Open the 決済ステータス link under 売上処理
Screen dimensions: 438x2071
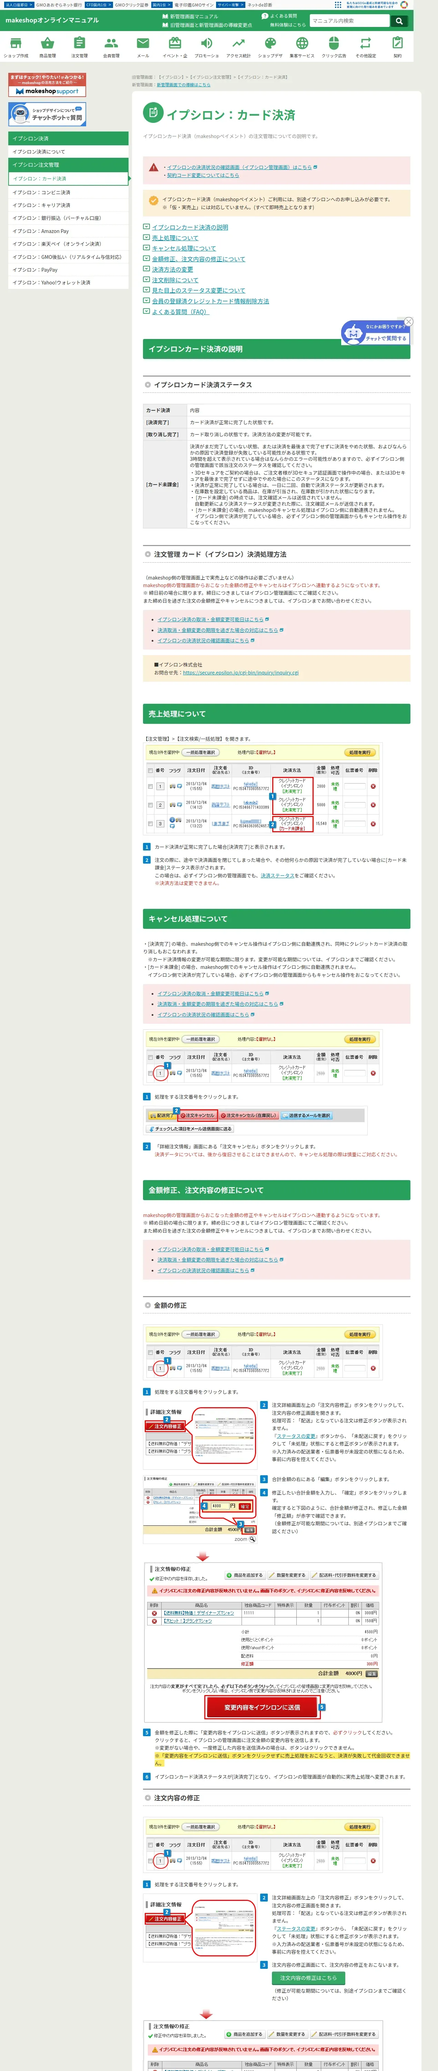click(x=277, y=875)
